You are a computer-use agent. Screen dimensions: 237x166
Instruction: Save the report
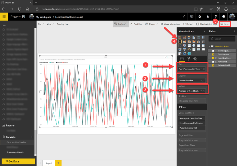click(x=225, y=24)
